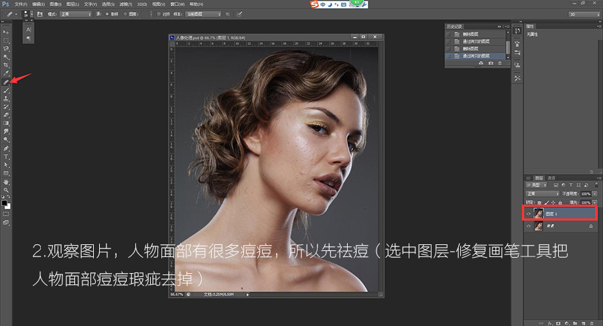The height and width of the screenshot is (326, 603).
Task: Hide layer 图层 1 with eye icon
Action: click(529, 214)
